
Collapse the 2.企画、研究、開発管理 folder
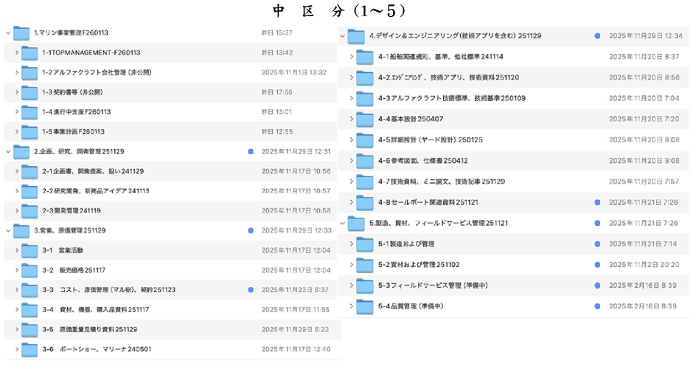point(7,151)
